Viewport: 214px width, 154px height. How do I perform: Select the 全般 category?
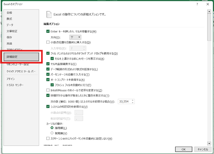point(9,13)
